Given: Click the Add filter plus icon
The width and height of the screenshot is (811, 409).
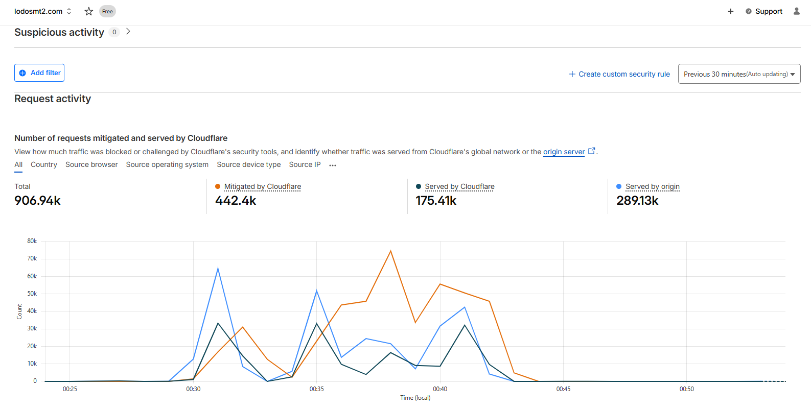Looking at the screenshot, I should (x=22, y=73).
